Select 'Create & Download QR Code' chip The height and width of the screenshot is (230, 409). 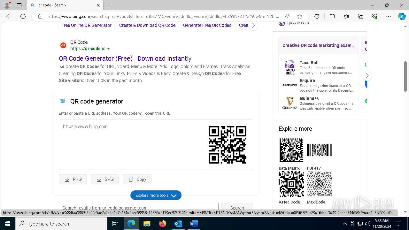click(x=147, y=25)
